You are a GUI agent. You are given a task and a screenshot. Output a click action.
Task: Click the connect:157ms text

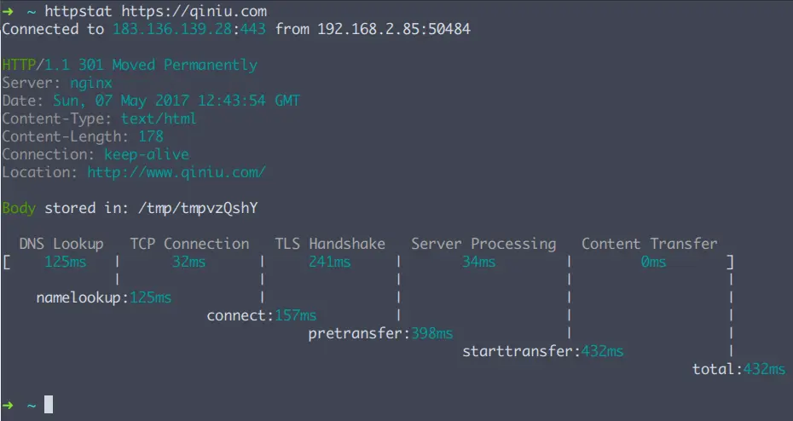pos(261,315)
